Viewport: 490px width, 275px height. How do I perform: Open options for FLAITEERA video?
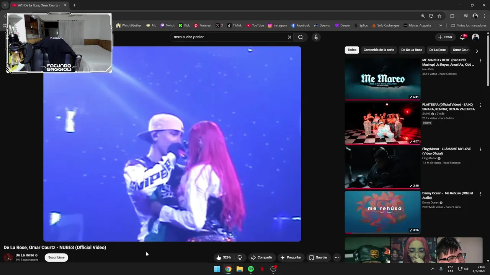tap(481, 105)
